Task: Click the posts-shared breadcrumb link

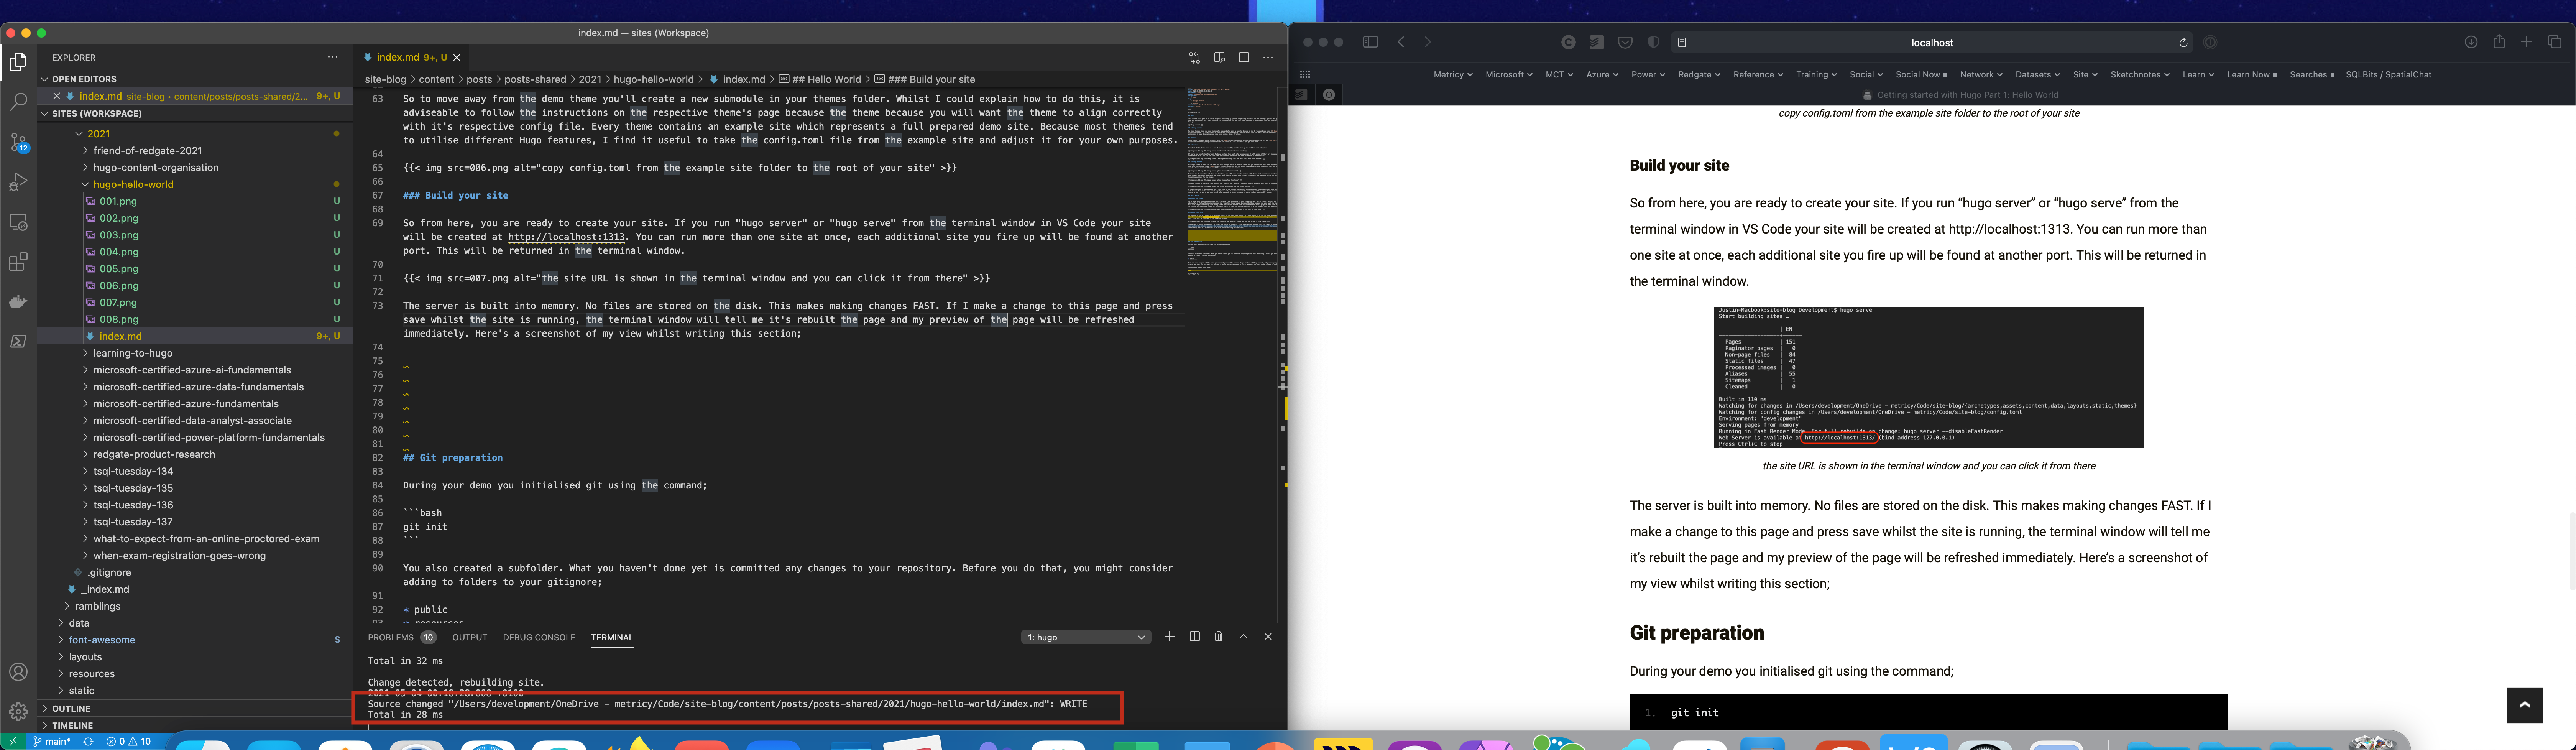Action: (535, 79)
